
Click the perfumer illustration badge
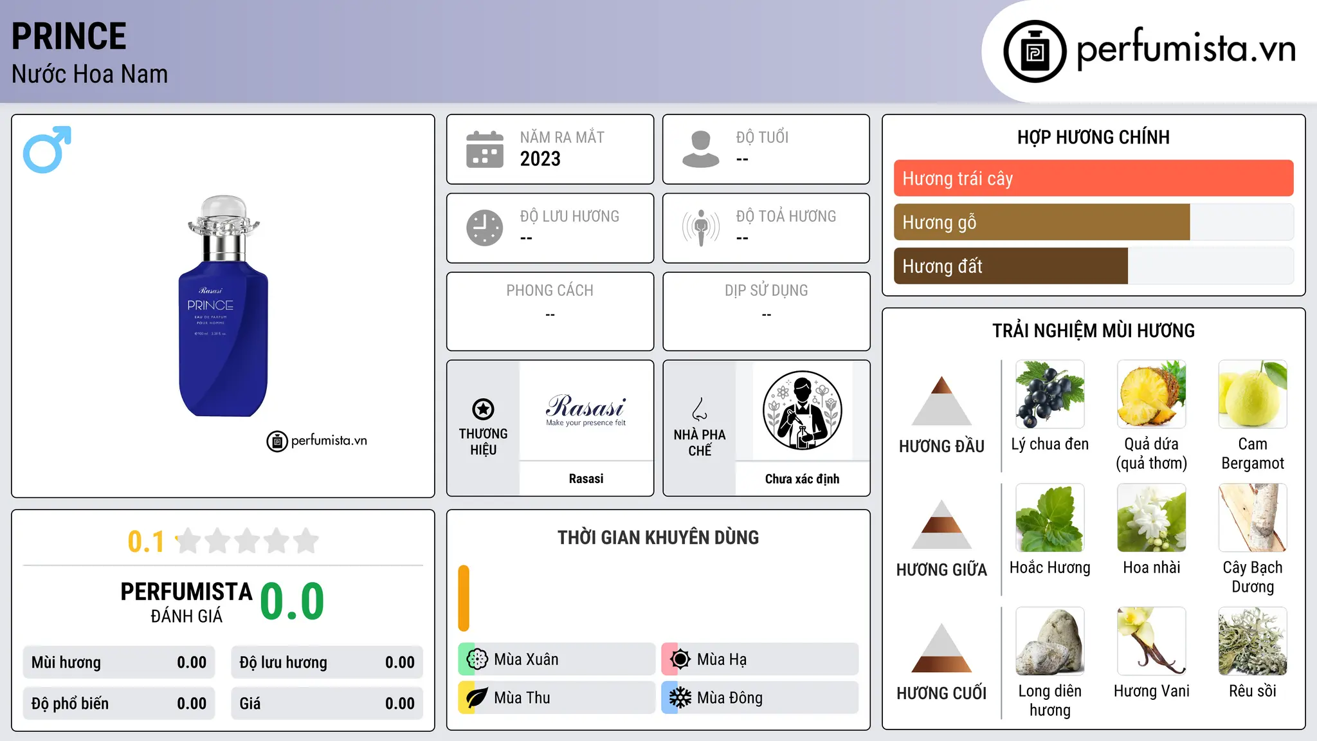coord(802,410)
